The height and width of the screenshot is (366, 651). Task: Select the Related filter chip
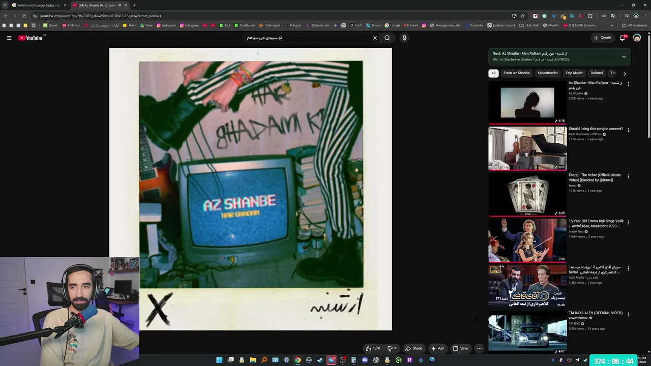597,73
